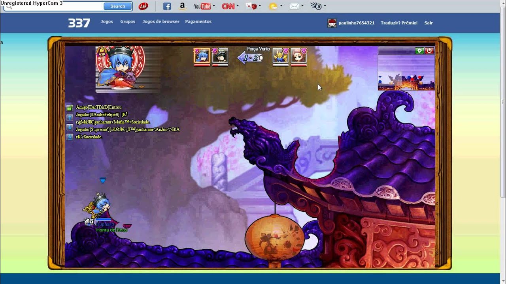Click the chat line Amigo[DarTBirD]Entrou

99,107
